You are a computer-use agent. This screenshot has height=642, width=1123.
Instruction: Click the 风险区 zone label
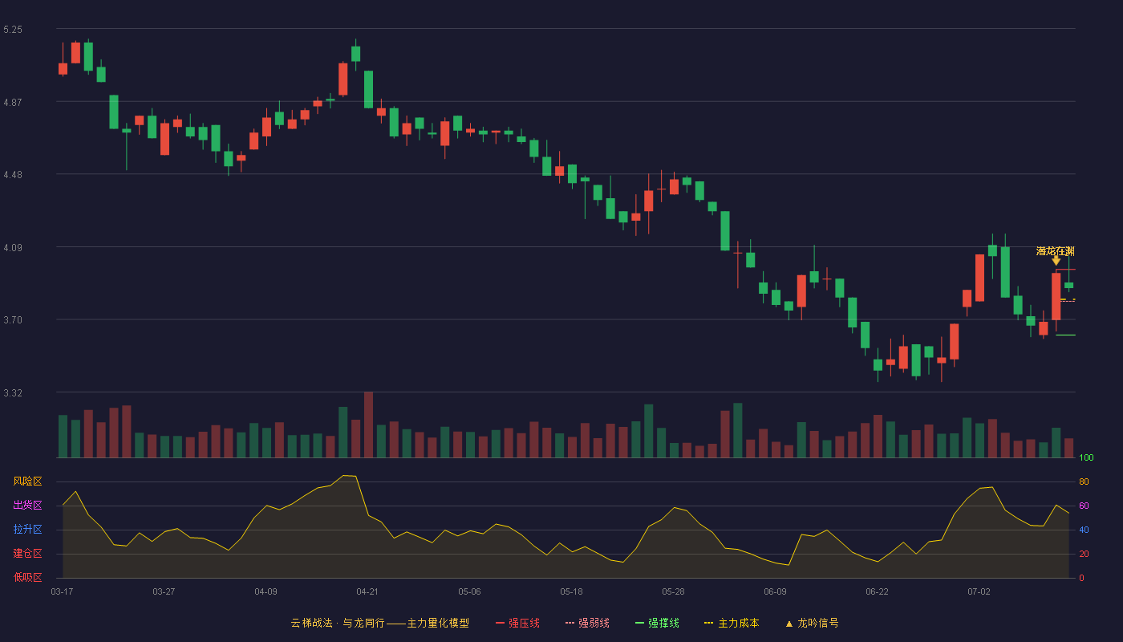(x=27, y=481)
